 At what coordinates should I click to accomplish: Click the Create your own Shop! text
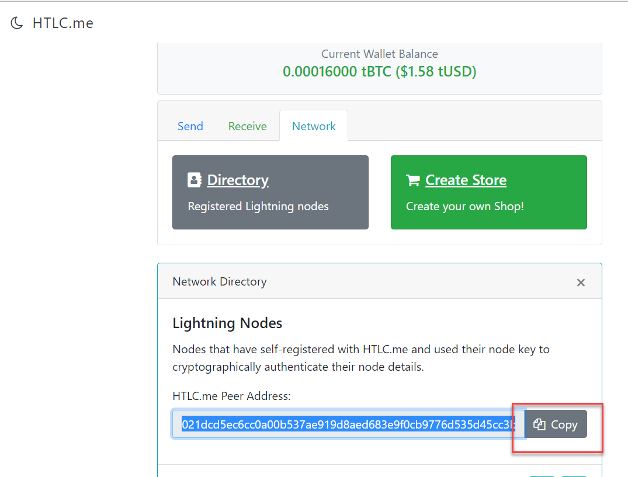click(465, 207)
